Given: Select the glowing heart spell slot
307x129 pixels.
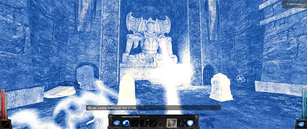Looking at the screenshot, I should 190,123.
